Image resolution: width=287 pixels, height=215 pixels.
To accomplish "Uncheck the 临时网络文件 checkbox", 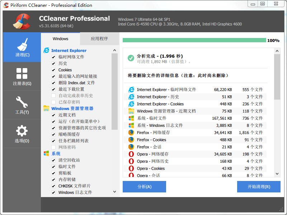I will [53, 57].
